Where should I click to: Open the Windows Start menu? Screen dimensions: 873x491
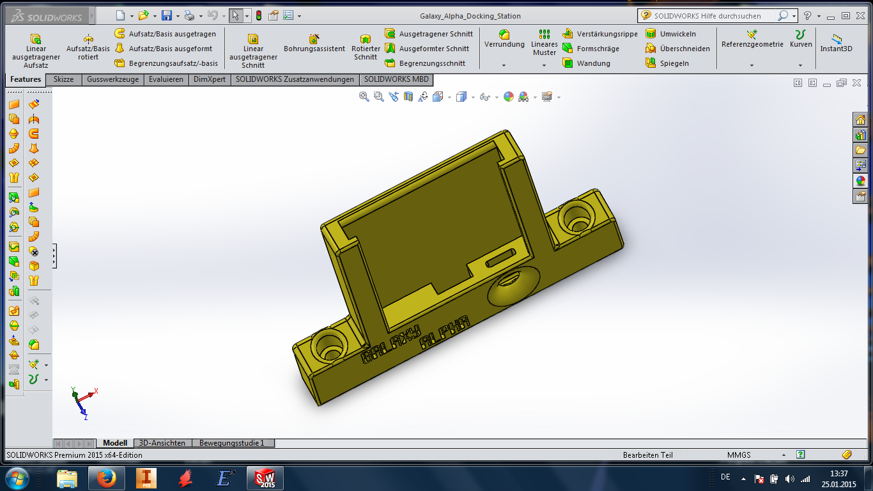coord(17,478)
